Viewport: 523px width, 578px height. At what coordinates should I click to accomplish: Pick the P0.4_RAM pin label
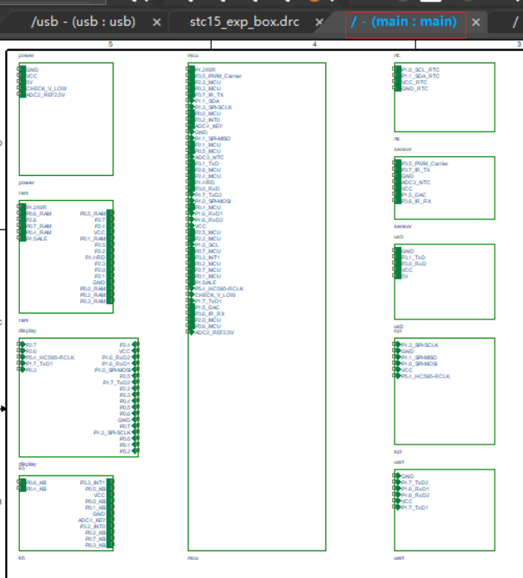tap(38, 232)
